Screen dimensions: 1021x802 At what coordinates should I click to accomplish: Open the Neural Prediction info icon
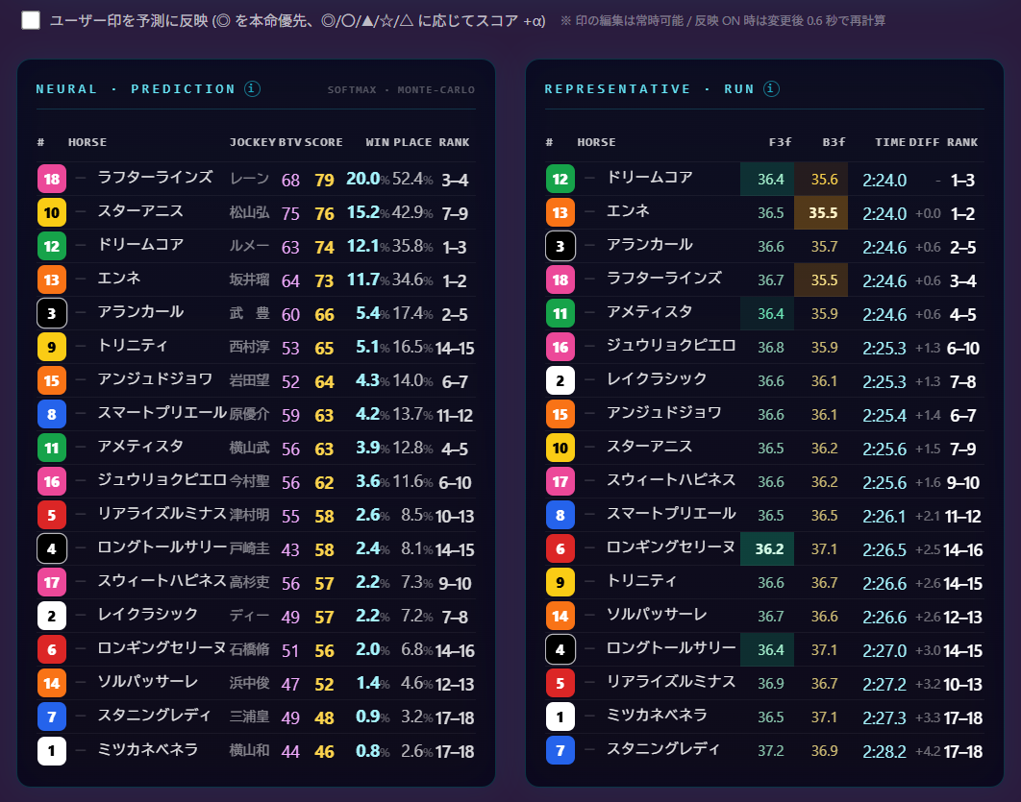point(252,88)
